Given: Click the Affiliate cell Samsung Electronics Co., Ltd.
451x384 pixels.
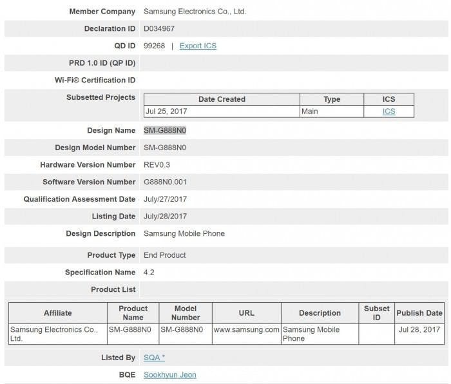Looking at the screenshot, I should (x=58, y=334).
